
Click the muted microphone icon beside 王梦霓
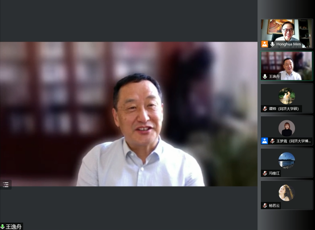pyautogui.click(x=272, y=141)
